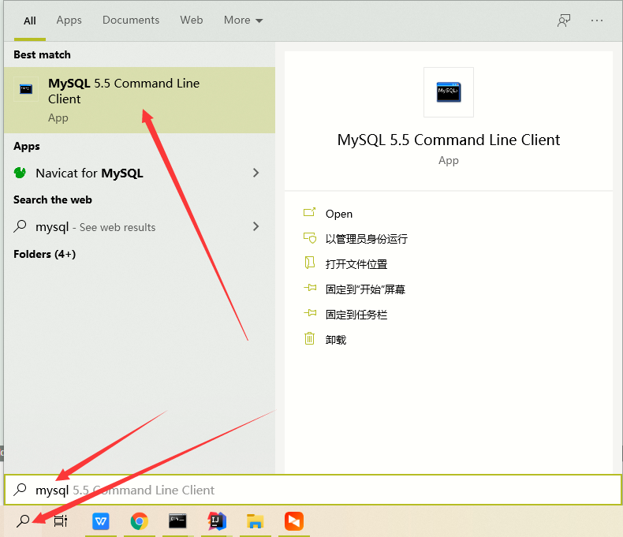Click the taskbar search button
The image size is (623, 537).
(23, 521)
